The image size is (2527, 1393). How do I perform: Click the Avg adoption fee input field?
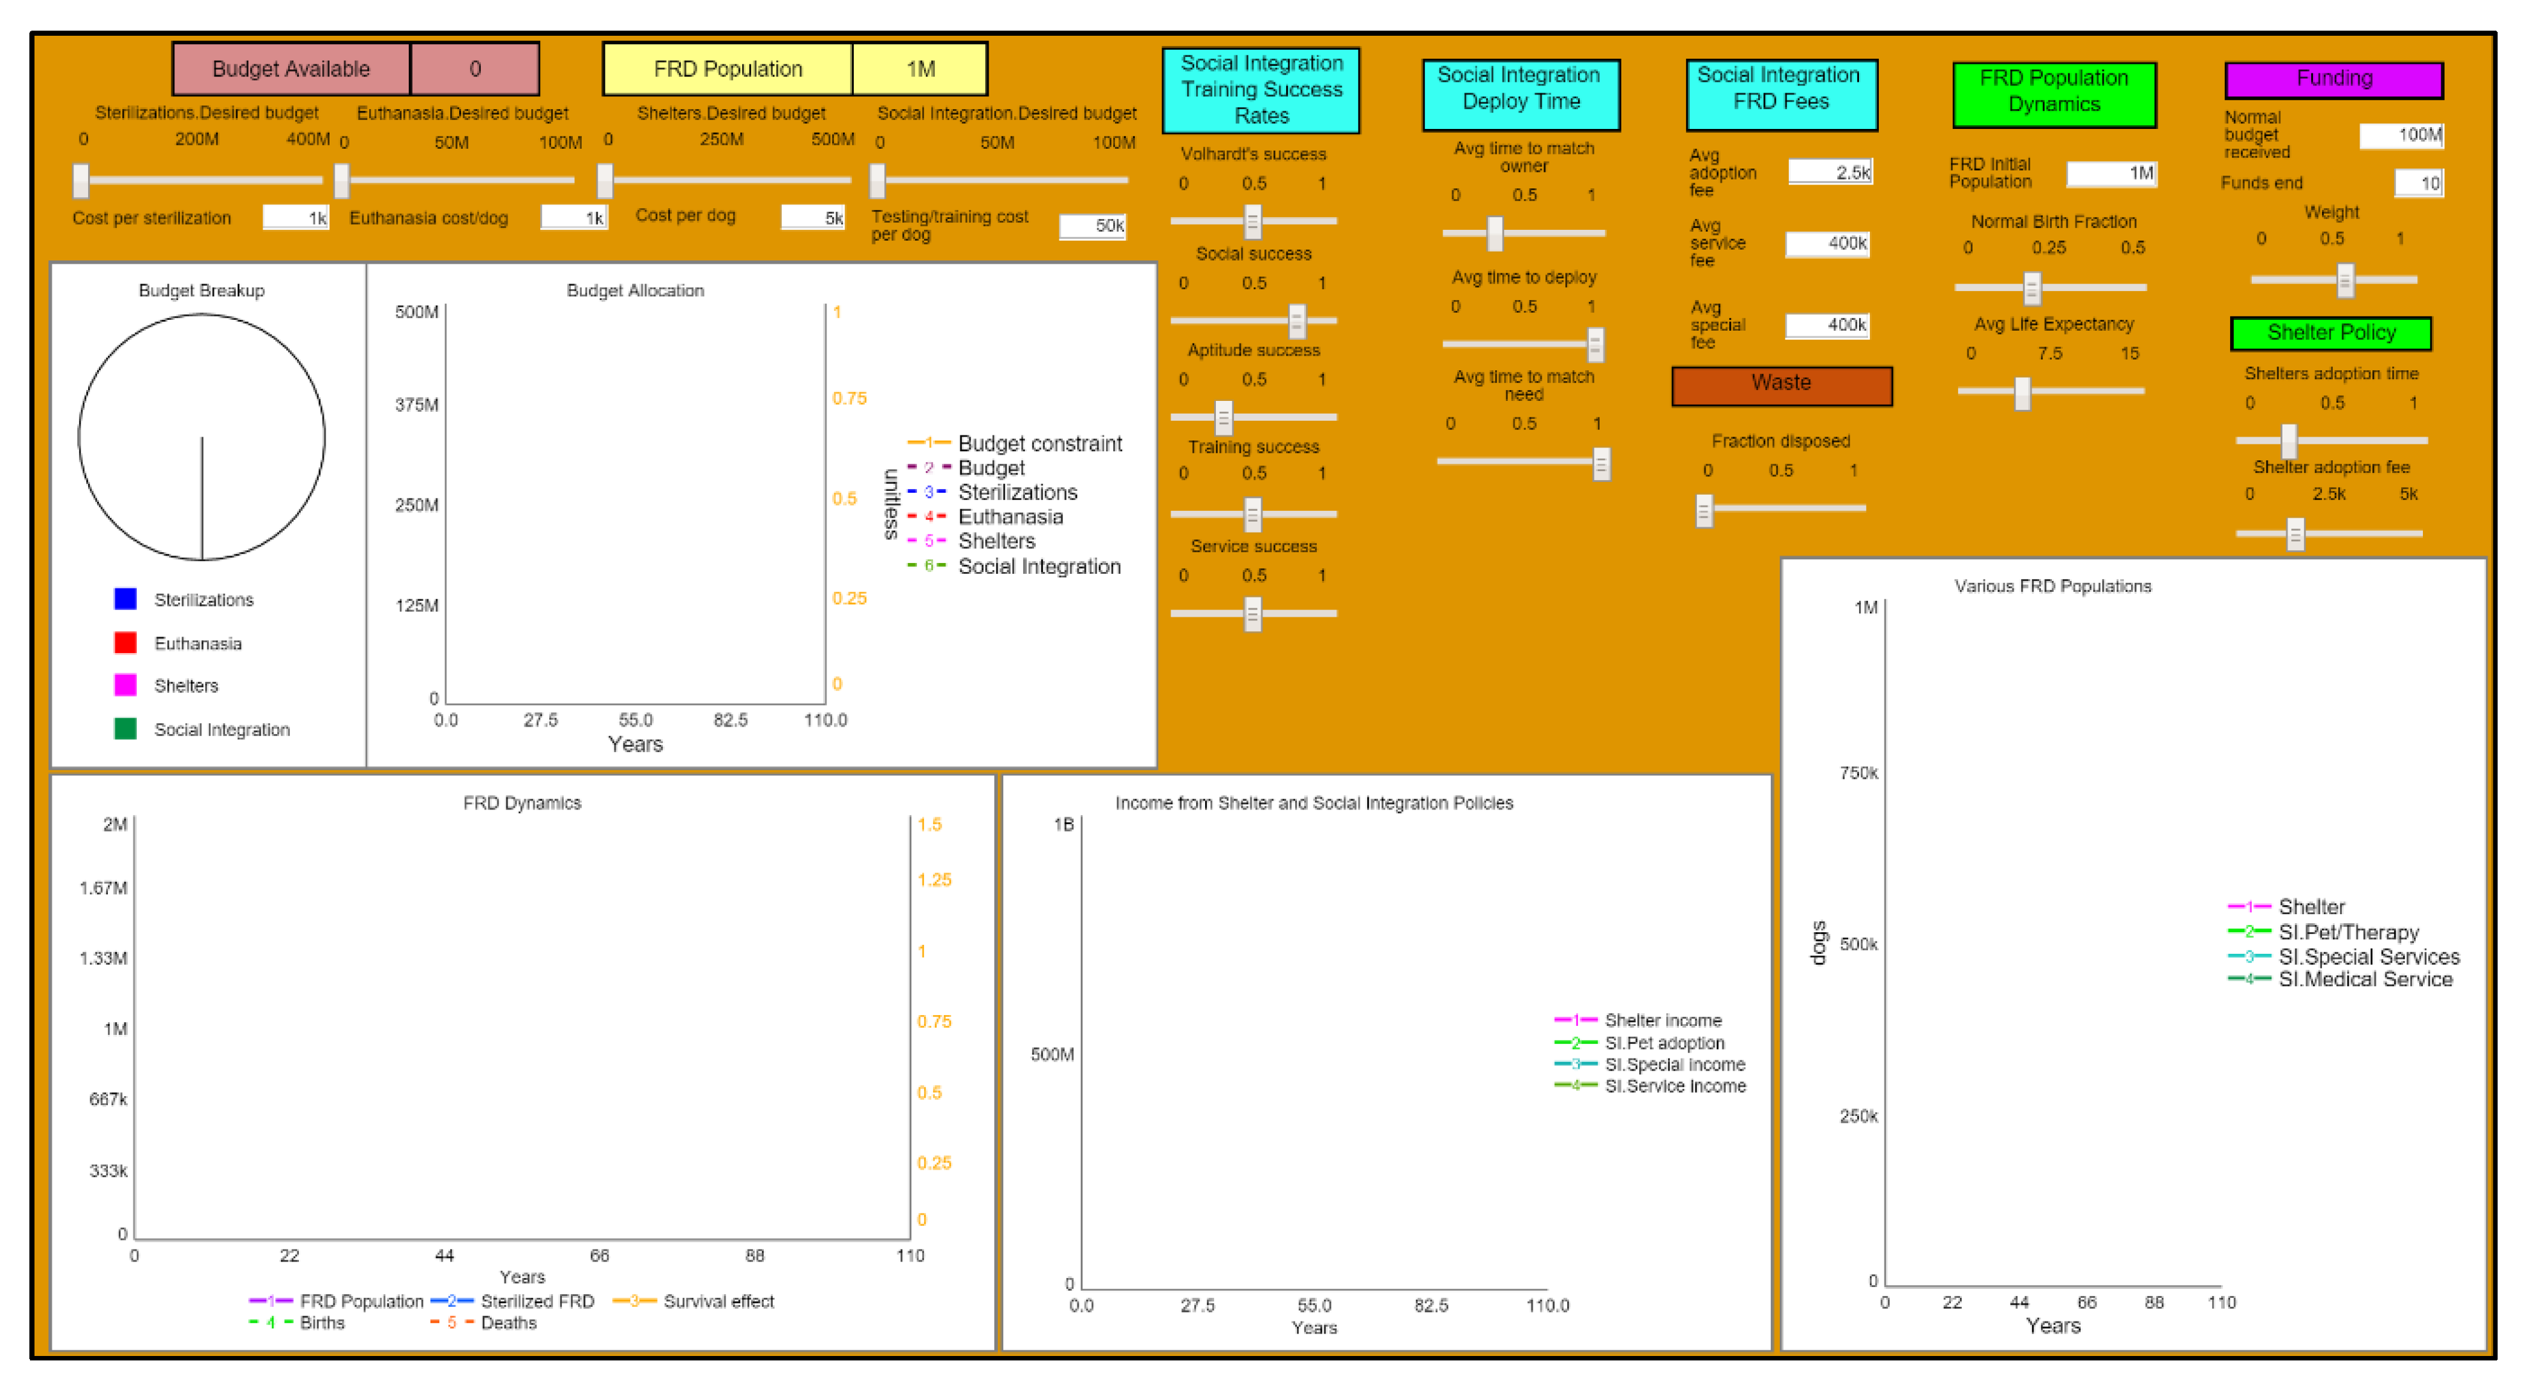pyautogui.click(x=1830, y=172)
